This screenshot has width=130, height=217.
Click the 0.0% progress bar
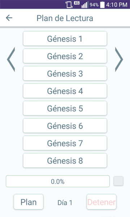tap(58, 181)
